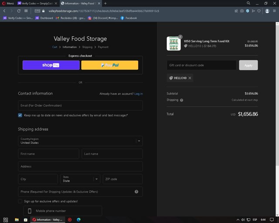This screenshot has height=223, width=279.
Task: Open the ad blocker shield icon
Action: pos(248,11)
